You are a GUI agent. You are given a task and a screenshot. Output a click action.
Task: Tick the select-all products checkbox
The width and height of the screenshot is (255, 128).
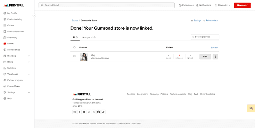click(x=75, y=47)
